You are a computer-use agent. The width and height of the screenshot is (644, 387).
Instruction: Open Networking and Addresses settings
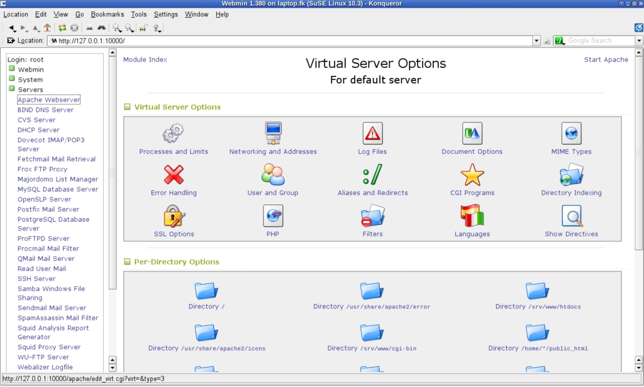[x=273, y=133]
